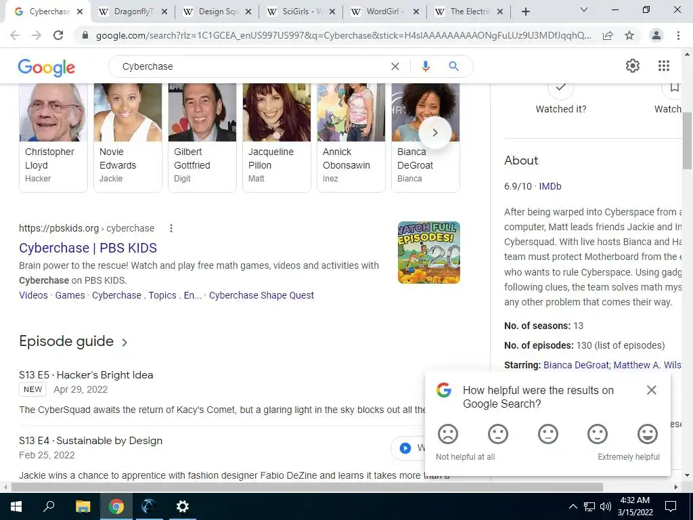
Task: Bookmark this page with the star icon
Action: click(x=629, y=35)
